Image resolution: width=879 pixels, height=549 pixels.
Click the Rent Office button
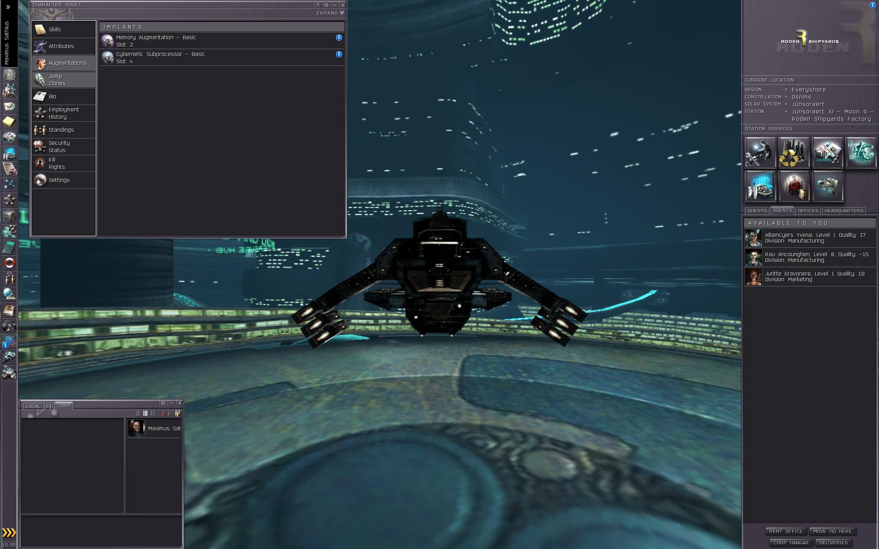click(786, 531)
